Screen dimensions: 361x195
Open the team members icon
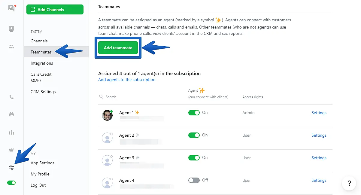click(11, 47)
